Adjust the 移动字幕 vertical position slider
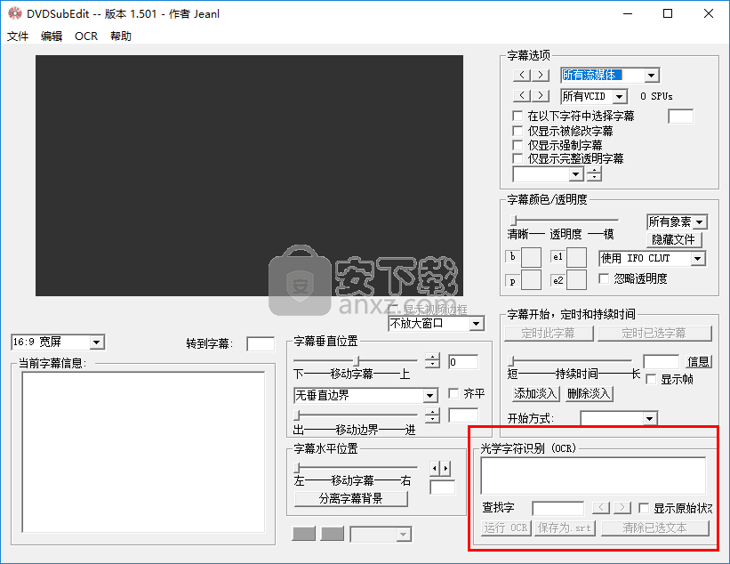The width and height of the screenshot is (730, 564). pyautogui.click(x=356, y=360)
